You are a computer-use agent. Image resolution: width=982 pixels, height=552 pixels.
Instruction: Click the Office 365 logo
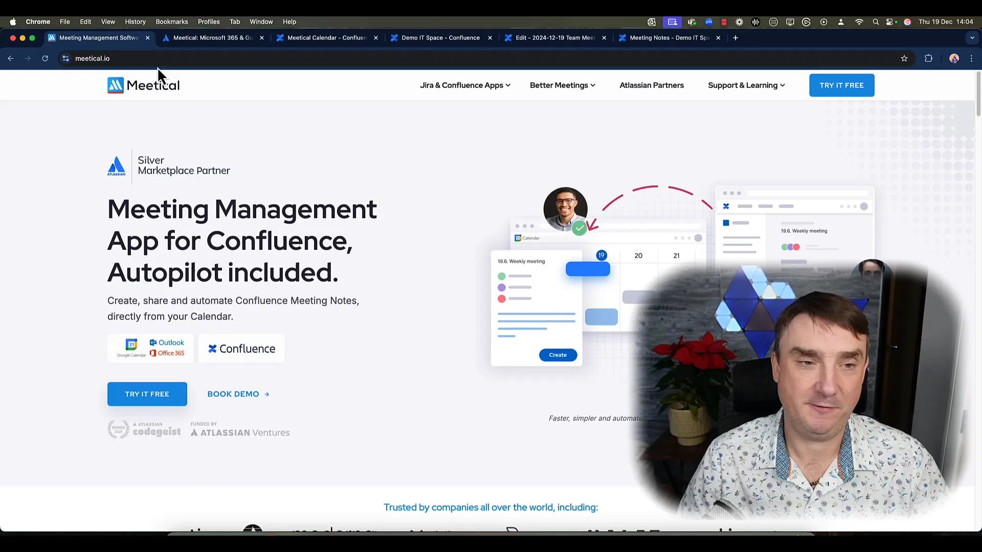[167, 353]
